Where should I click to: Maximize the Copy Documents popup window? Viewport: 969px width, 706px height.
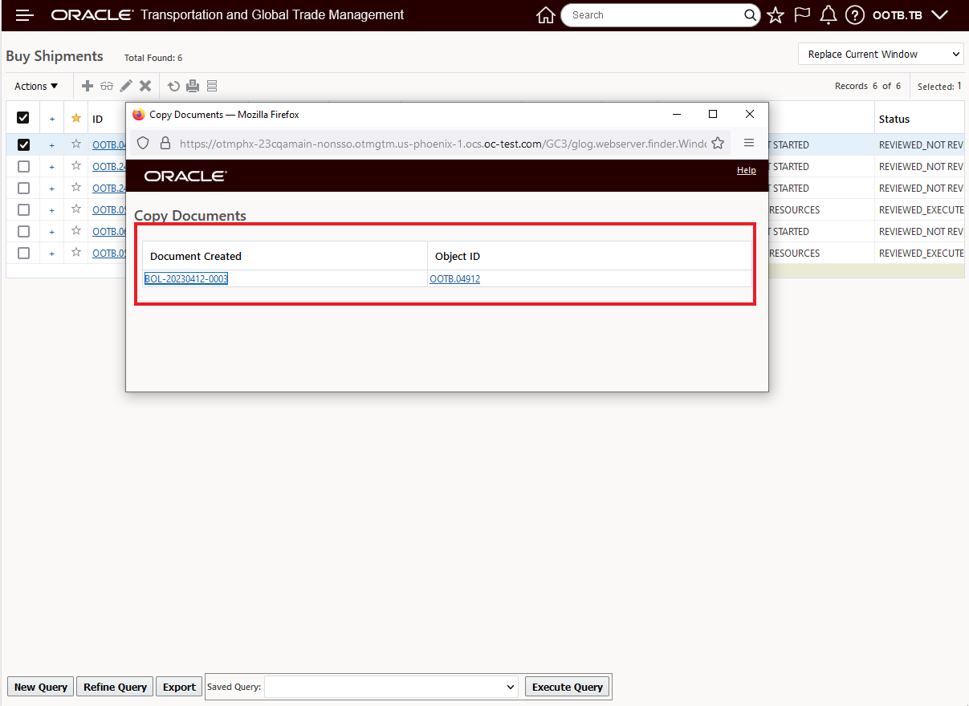[713, 115]
